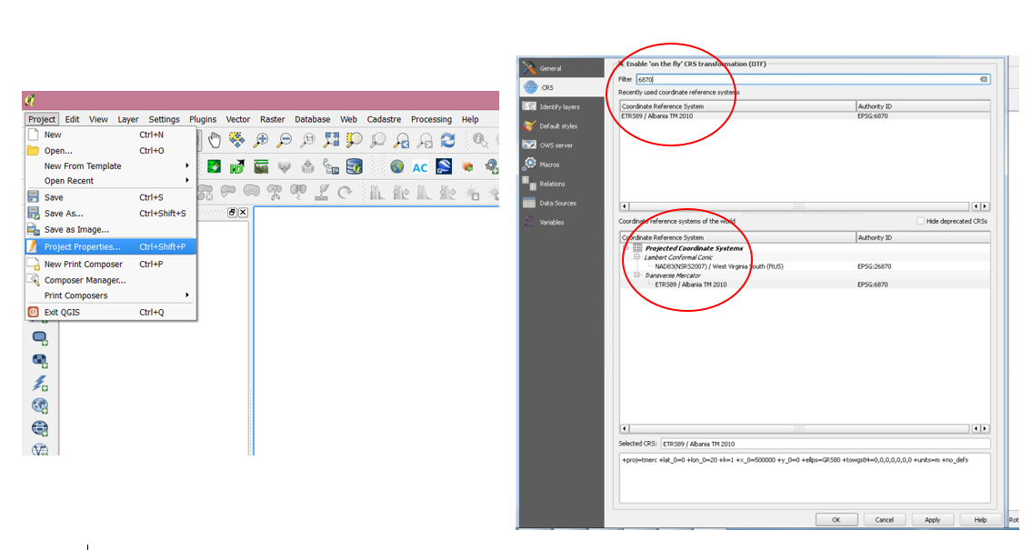Click the Cancel button

tap(884, 520)
